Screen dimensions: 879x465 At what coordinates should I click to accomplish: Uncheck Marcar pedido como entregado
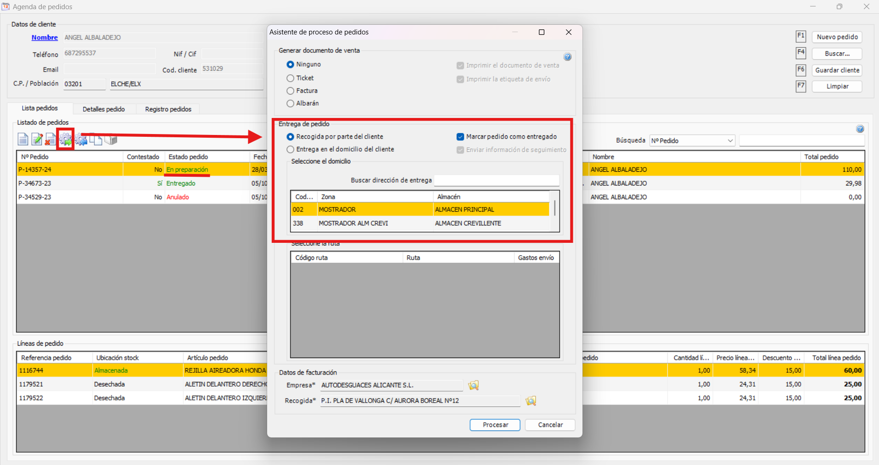(x=460, y=137)
